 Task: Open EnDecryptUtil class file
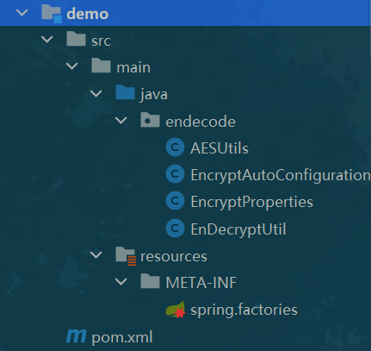(238, 229)
